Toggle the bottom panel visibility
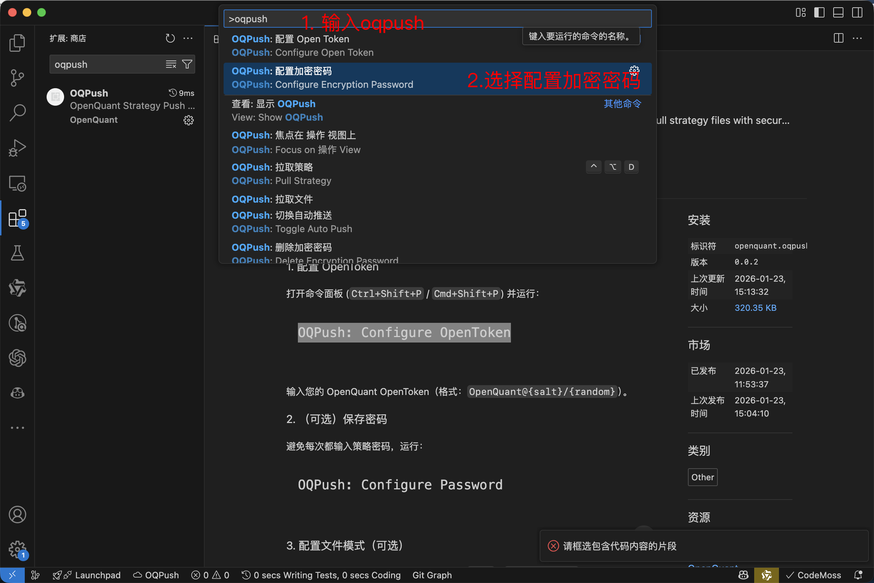The height and width of the screenshot is (583, 874). (838, 12)
